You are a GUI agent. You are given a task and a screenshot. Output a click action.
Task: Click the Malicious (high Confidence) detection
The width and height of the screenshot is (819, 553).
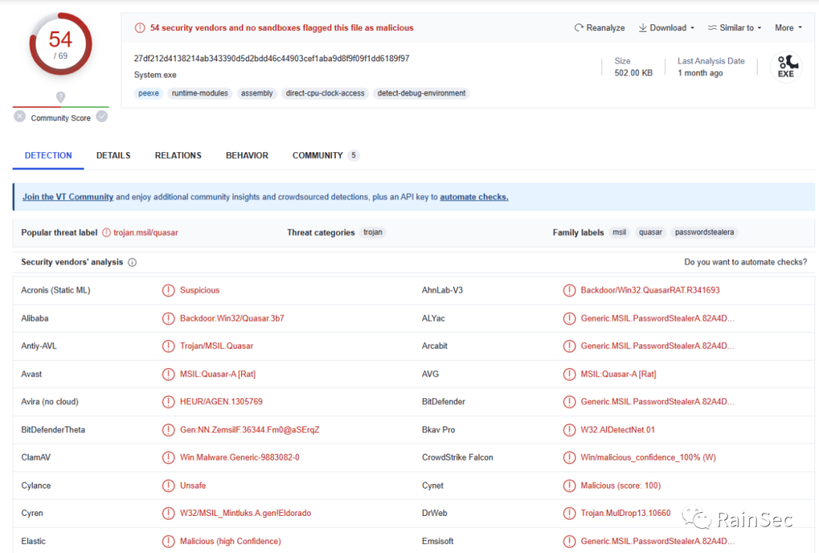(x=231, y=542)
